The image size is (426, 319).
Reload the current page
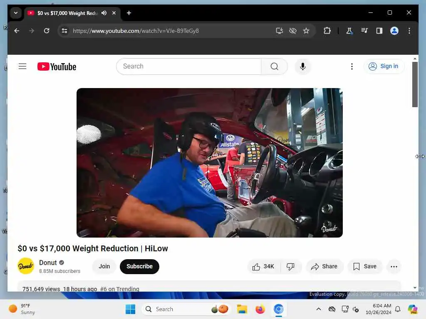click(x=47, y=31)
